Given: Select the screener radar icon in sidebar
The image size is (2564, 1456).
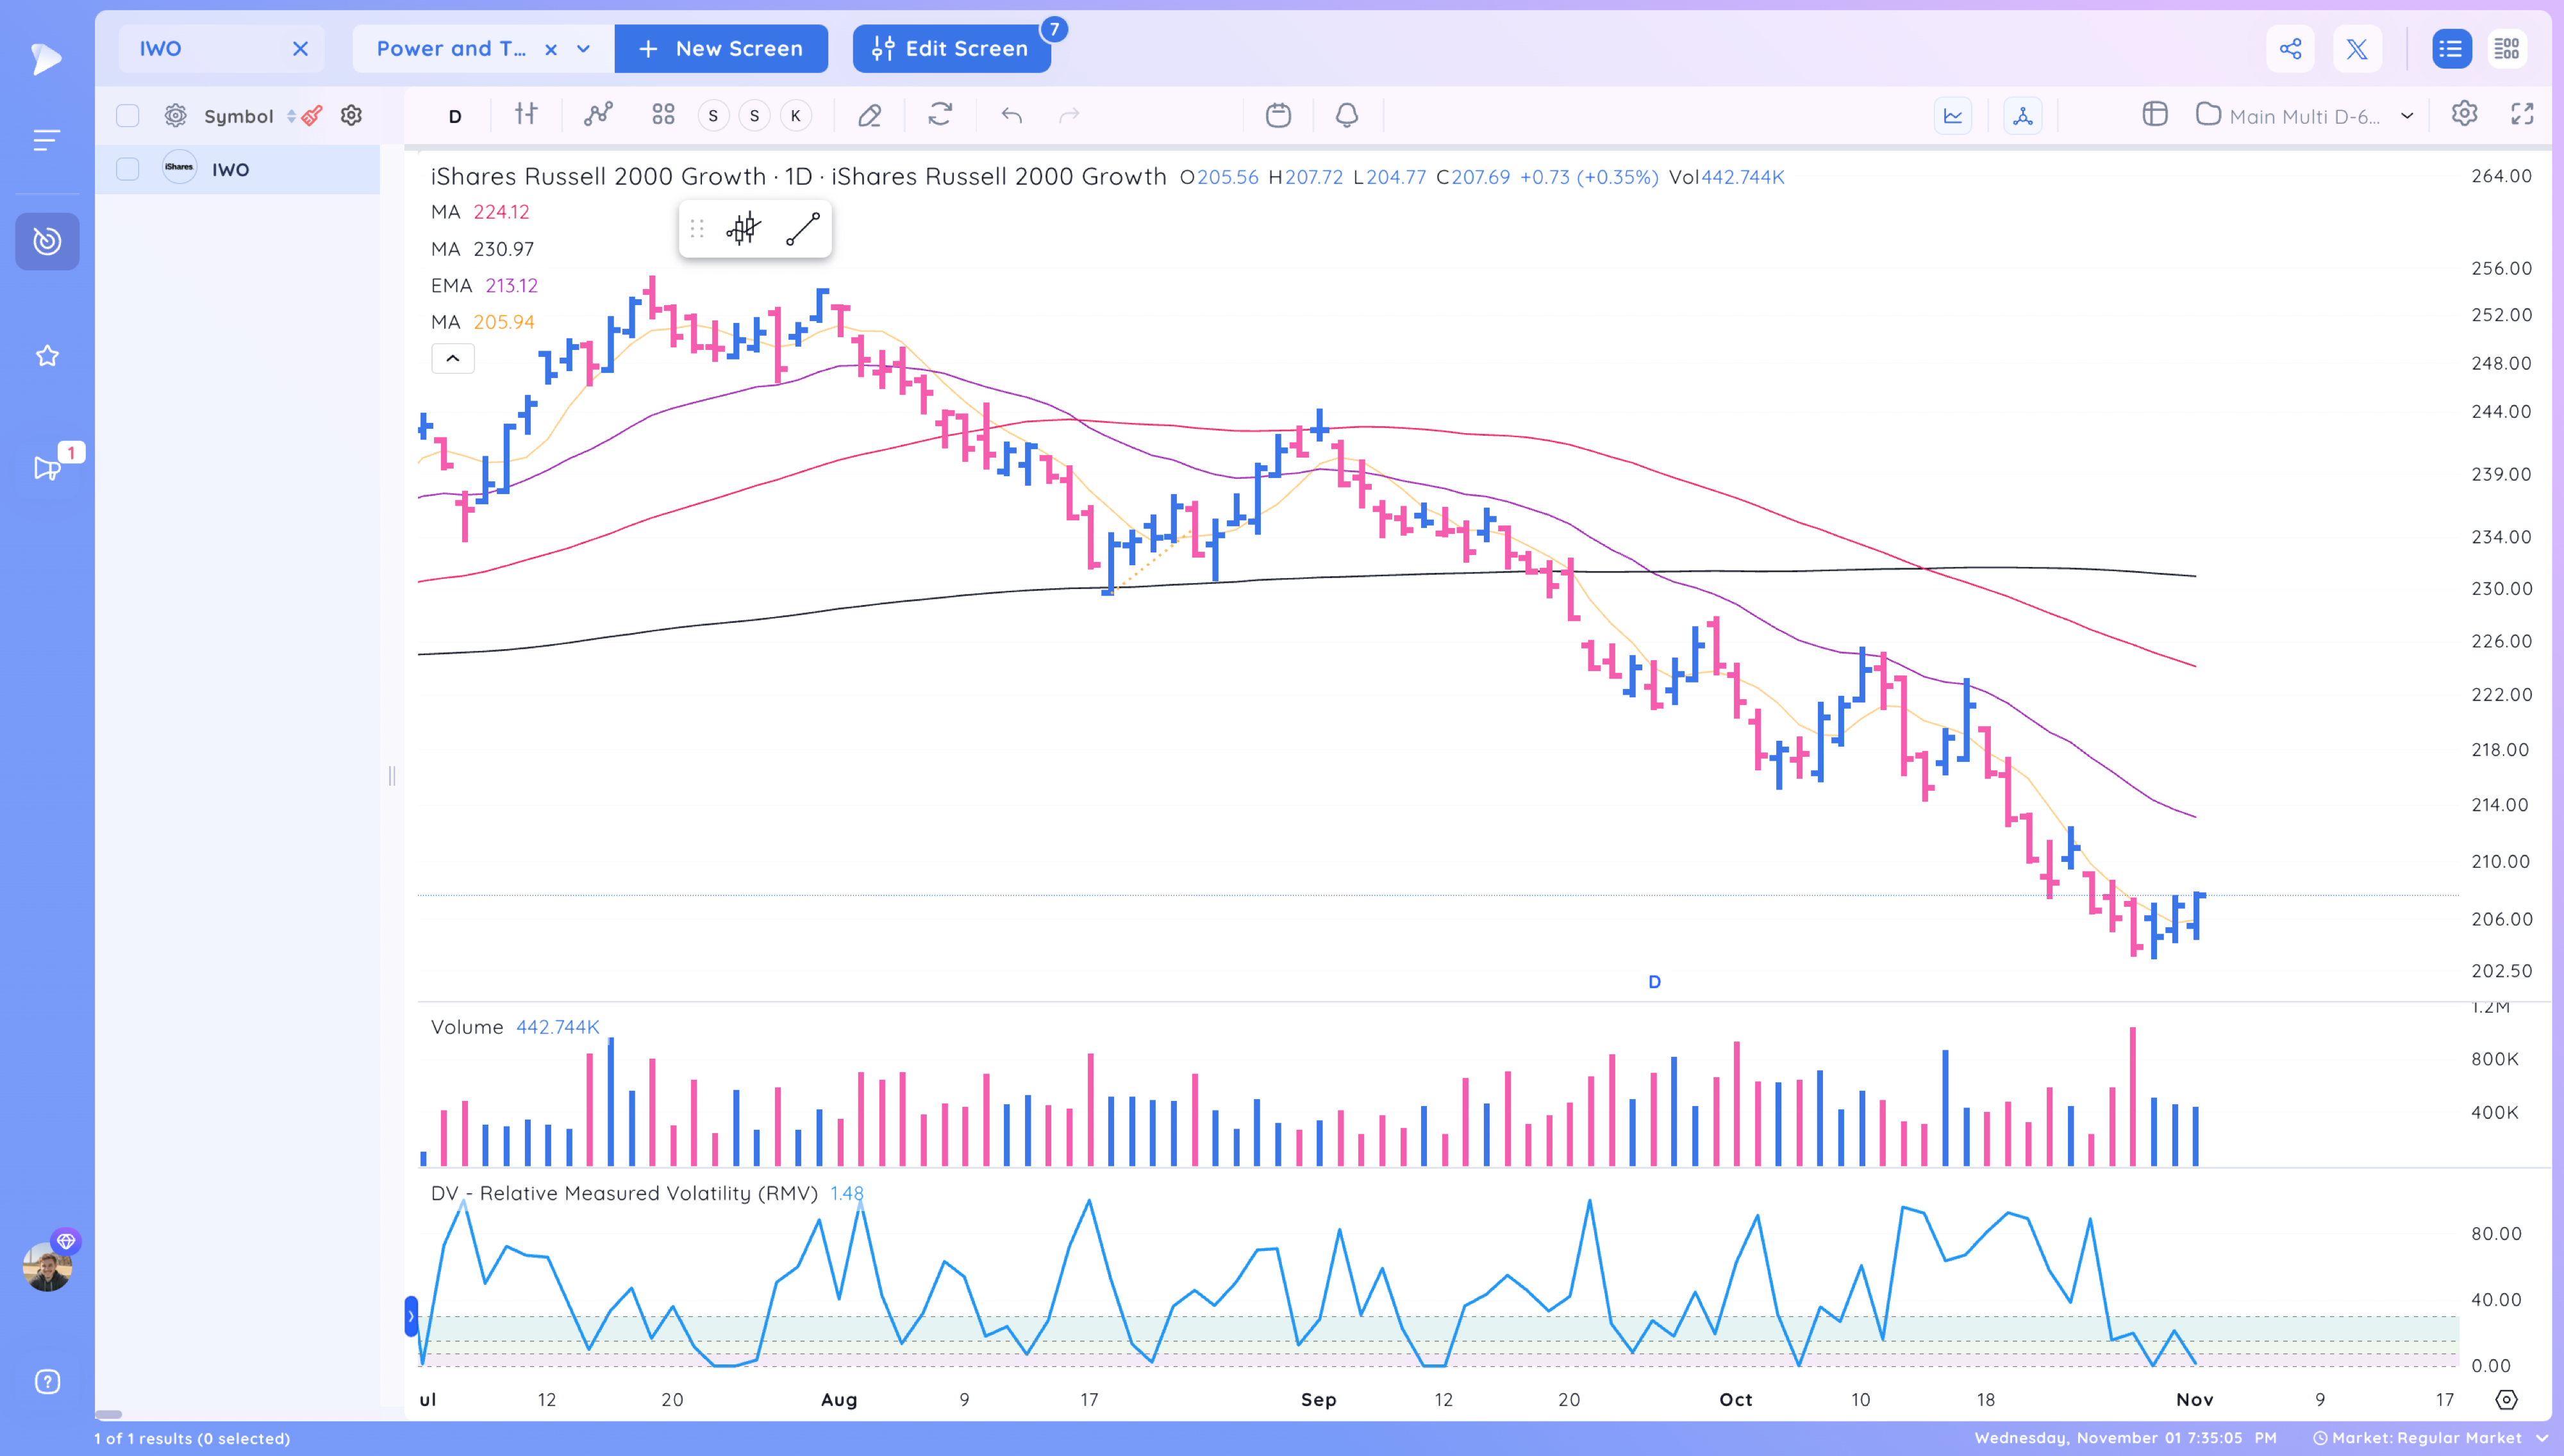Looking at the screenshot, I should click(x=47, y=241).
